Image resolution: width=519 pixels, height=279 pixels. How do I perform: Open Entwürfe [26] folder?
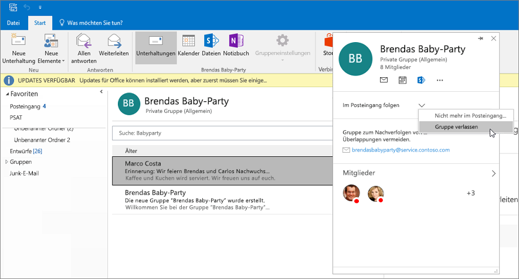(x=26, y=151)
